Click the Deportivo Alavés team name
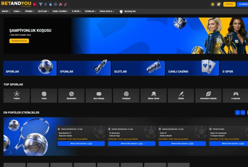 65,136
